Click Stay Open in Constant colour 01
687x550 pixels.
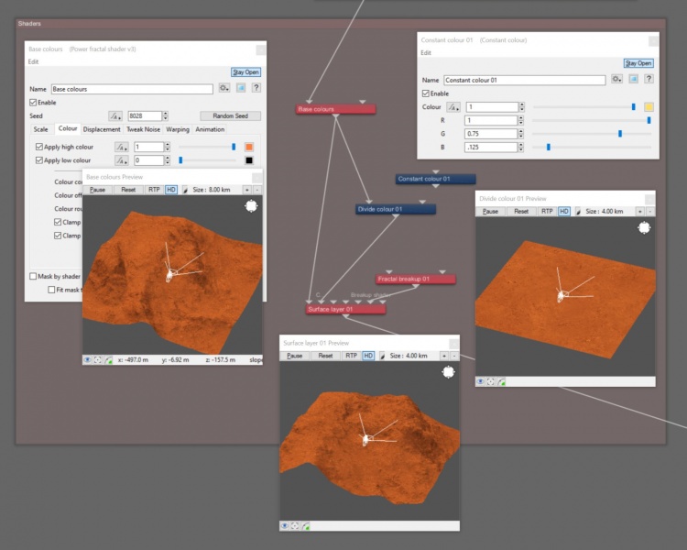click(638, 63)
